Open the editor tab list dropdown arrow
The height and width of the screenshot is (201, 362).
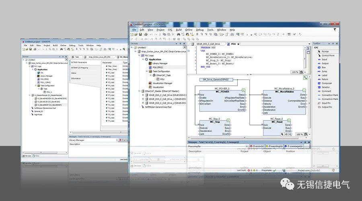[309, 44]
